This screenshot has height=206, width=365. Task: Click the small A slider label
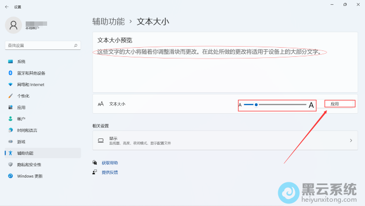coord(240,105)
